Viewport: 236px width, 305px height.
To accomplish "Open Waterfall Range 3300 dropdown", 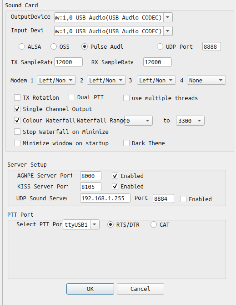I will click(190, 121).
